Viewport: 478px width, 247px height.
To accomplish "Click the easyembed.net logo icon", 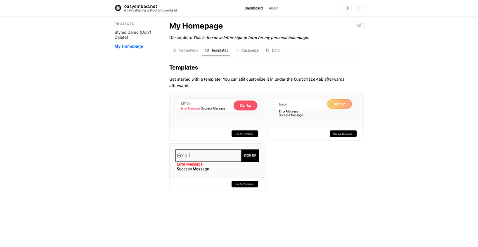I will [x=118, y=8].
